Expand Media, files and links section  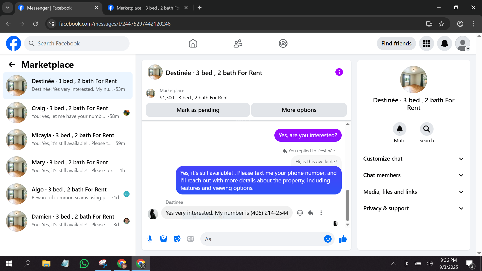click(x=414, y=192)
